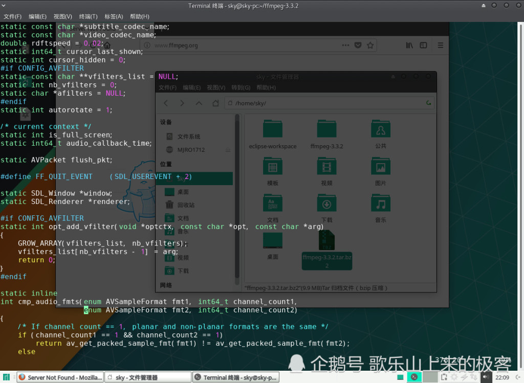
Task: Open Firefox page actions ellipsis
Action: [345, 45]
